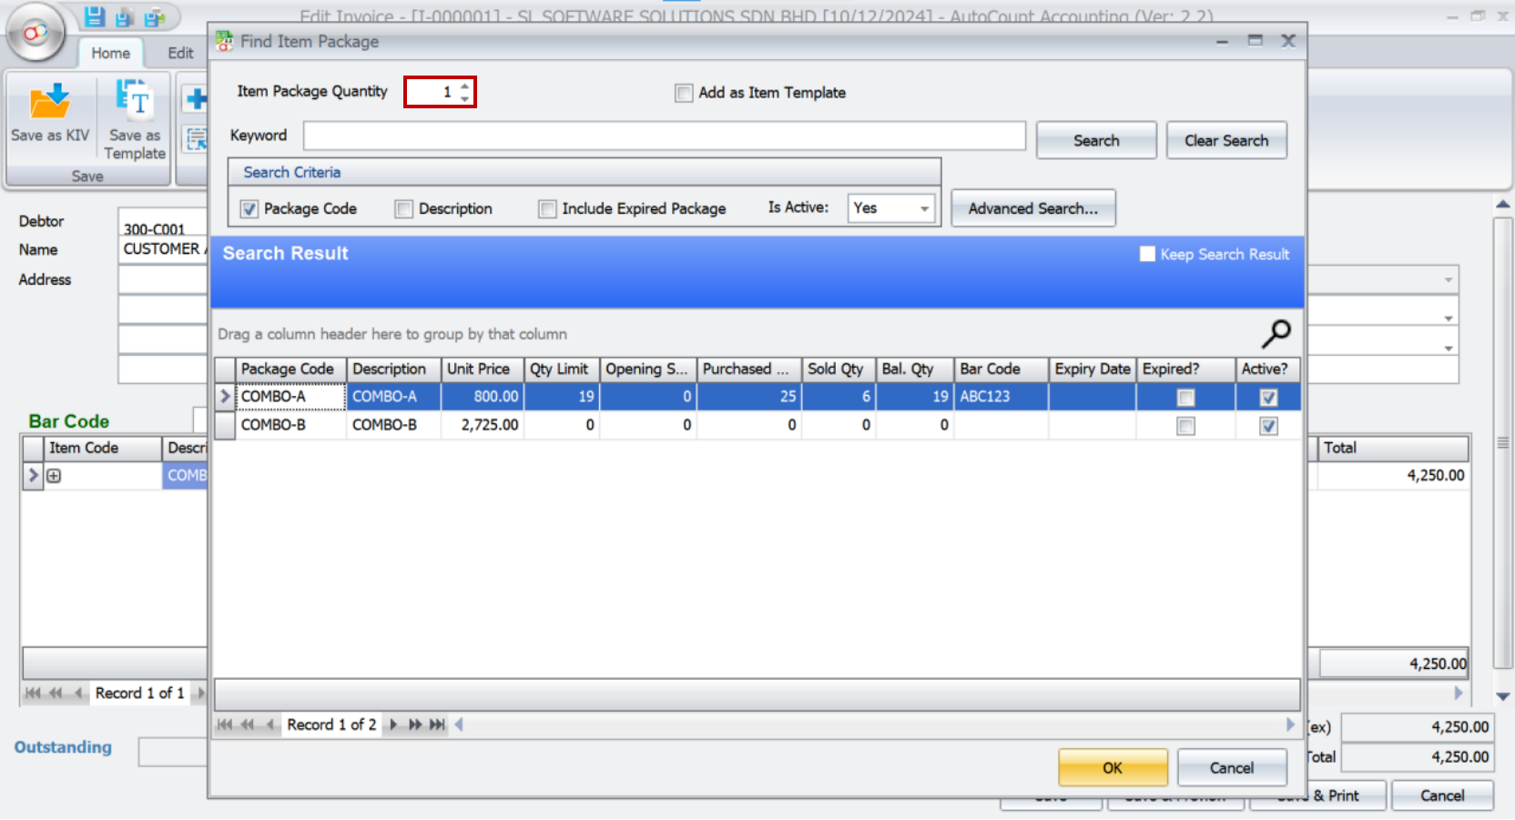
Task: Toggle Expired? checkbox for COMBO-A row
Action: 1185,398
